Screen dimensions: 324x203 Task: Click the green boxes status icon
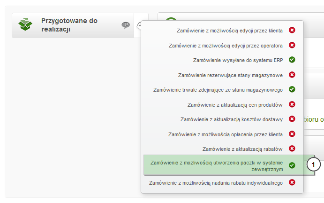click(x=26, y=24)
